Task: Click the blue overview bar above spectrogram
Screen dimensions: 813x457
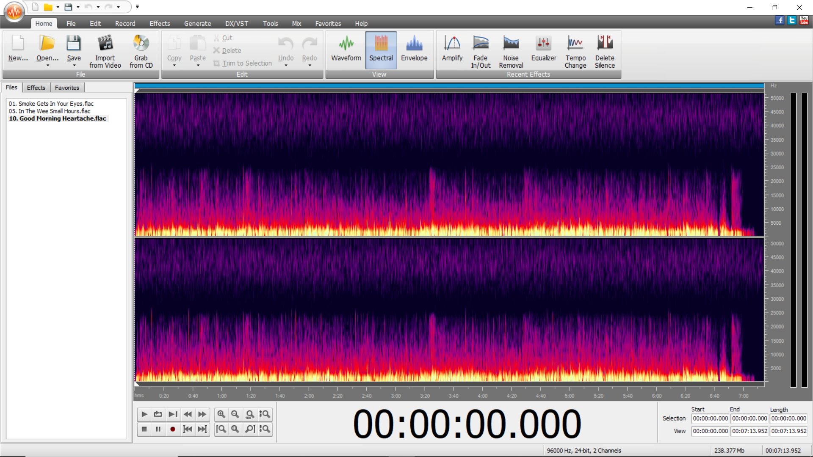Action: [449, 86]
